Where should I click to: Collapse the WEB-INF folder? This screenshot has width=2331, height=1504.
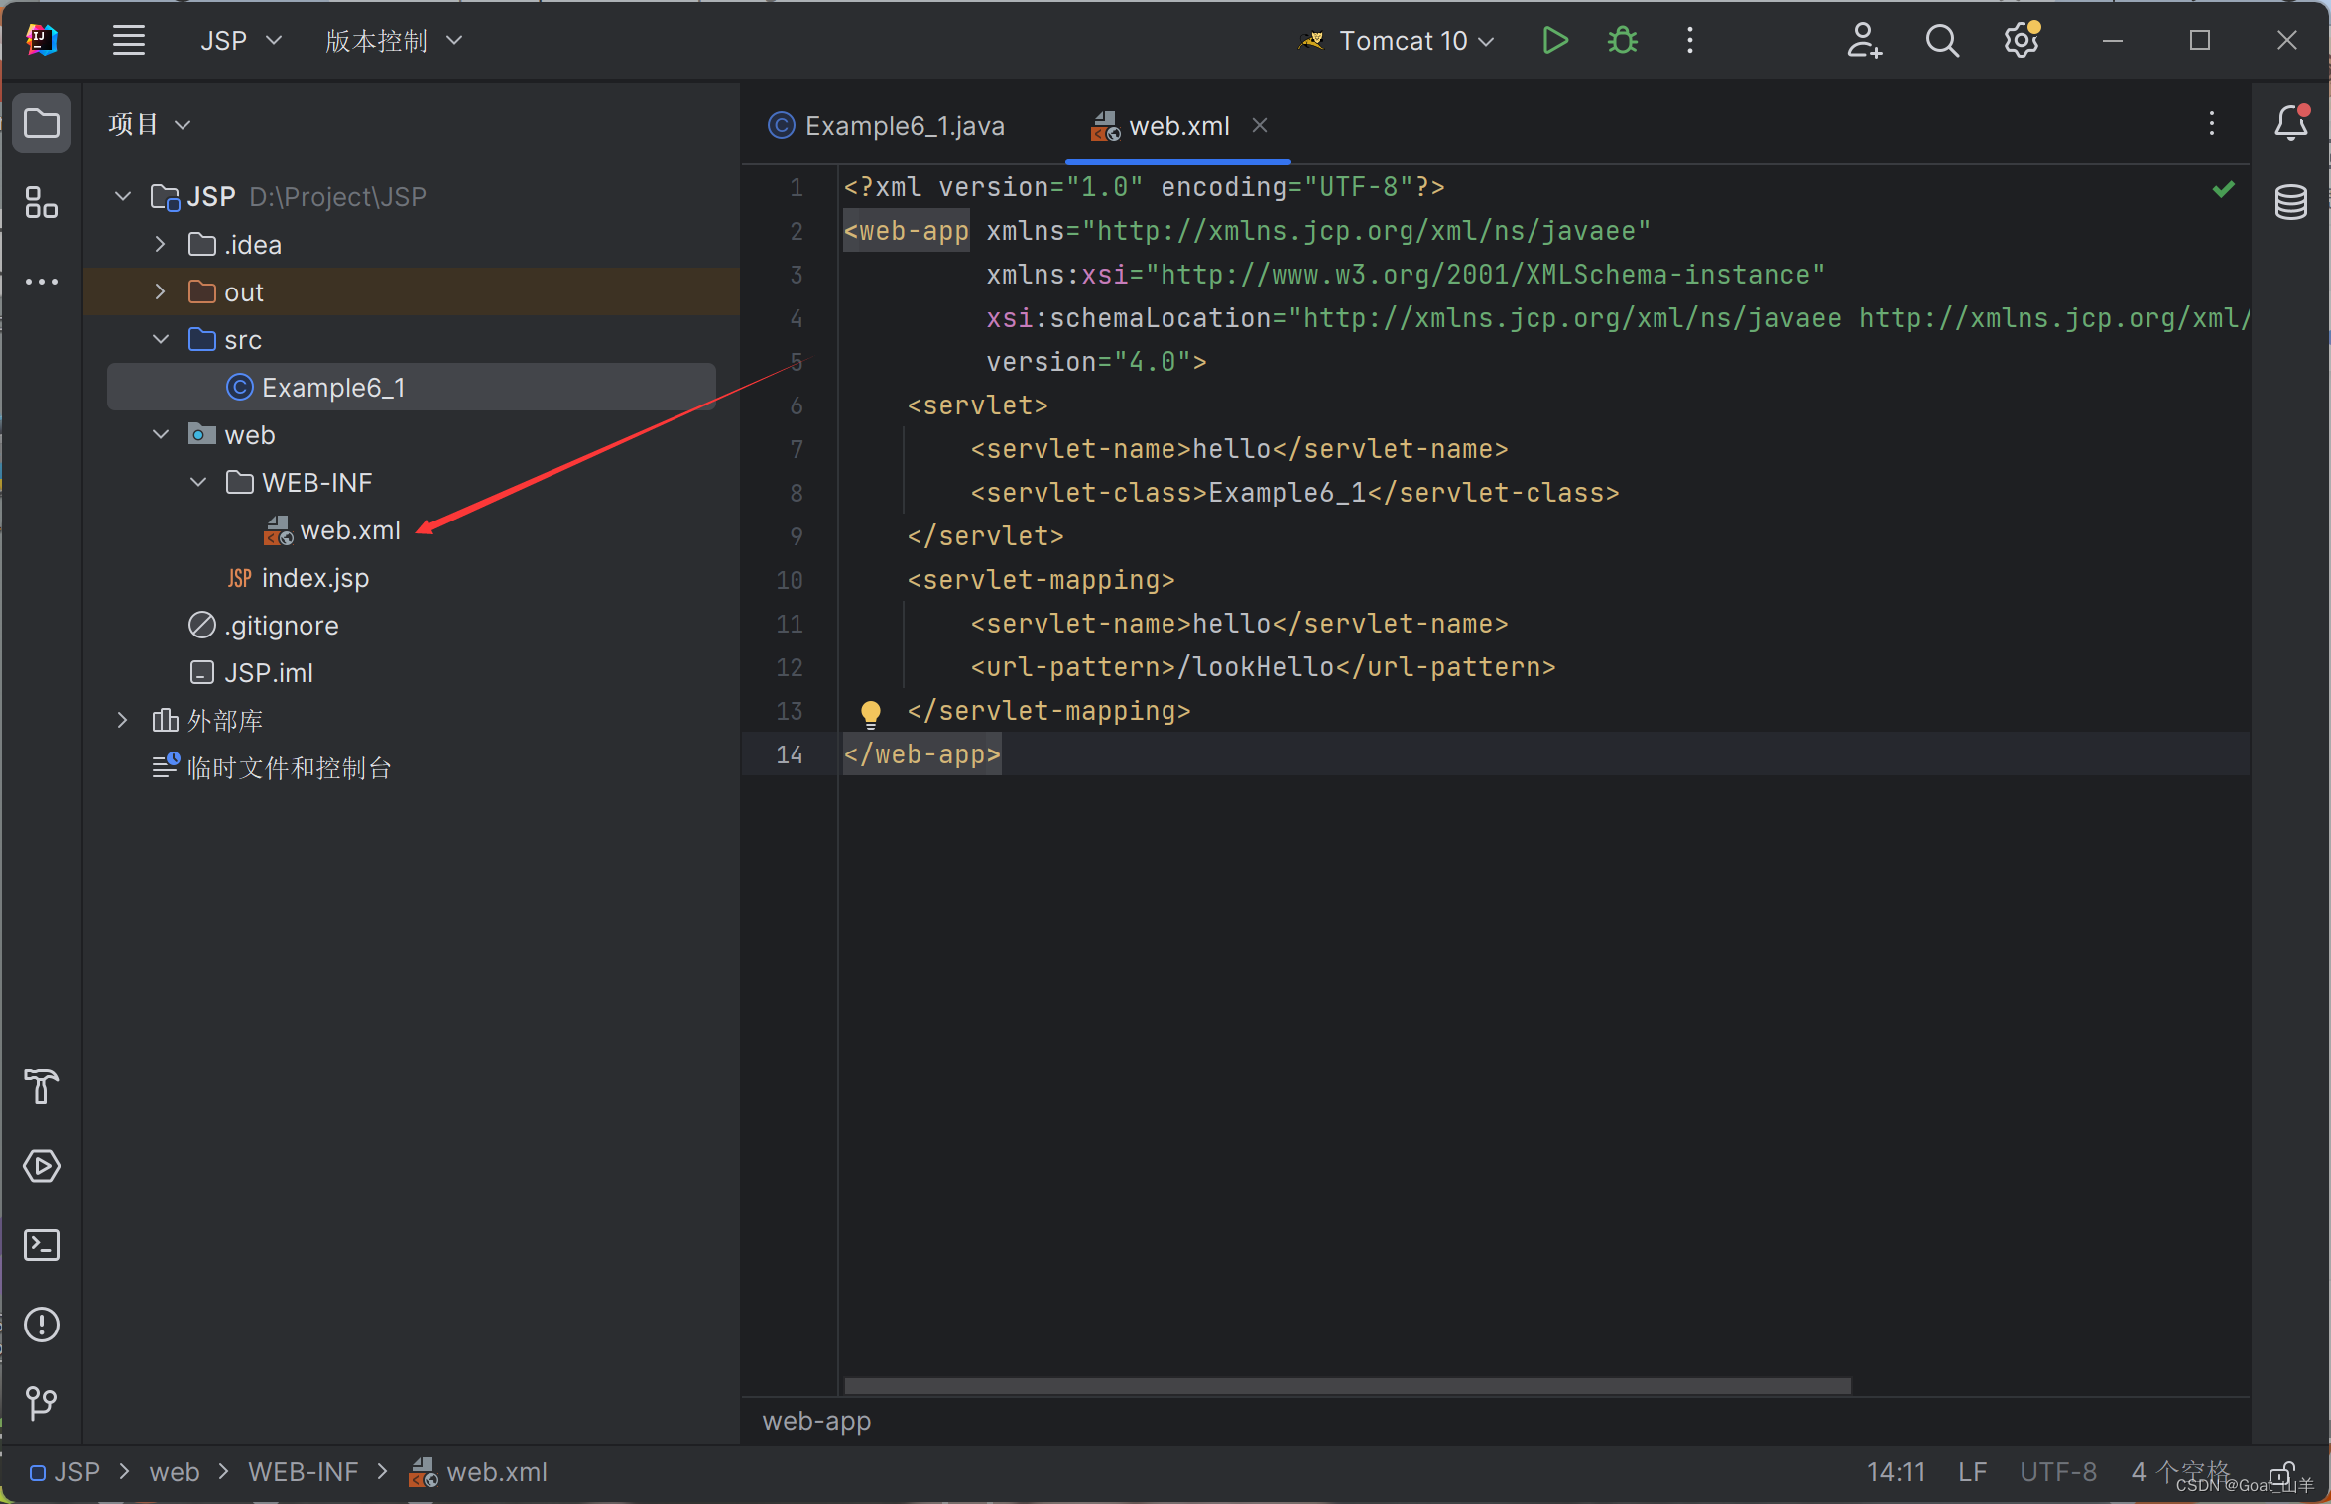tap(198, 483)
